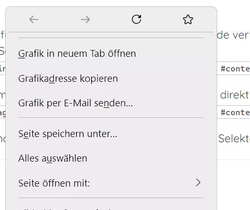Bookmark the page with the star icon
Screen dimensions: 250x210
(188, 19)
